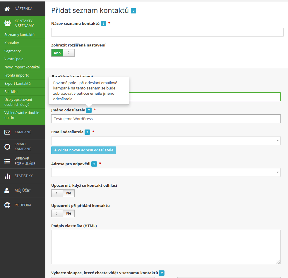The height and width of the screenshot is (278, 288).
Task: Toggle Zobrazit rozšířená nastavení switch
Action: pos(63,53)
